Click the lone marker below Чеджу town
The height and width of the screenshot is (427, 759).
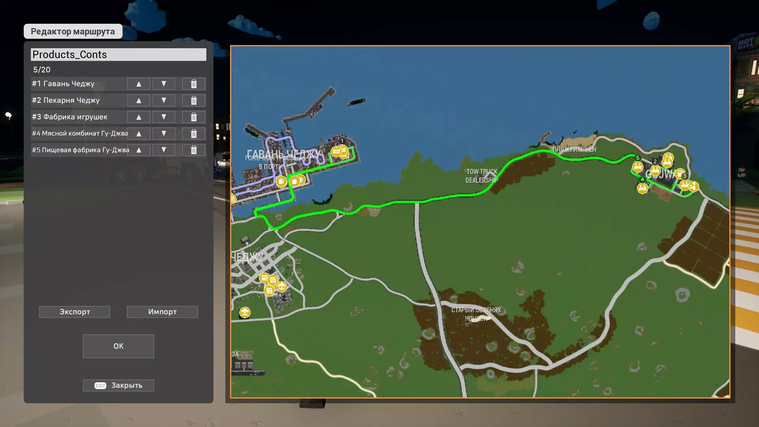pos(245,313)
